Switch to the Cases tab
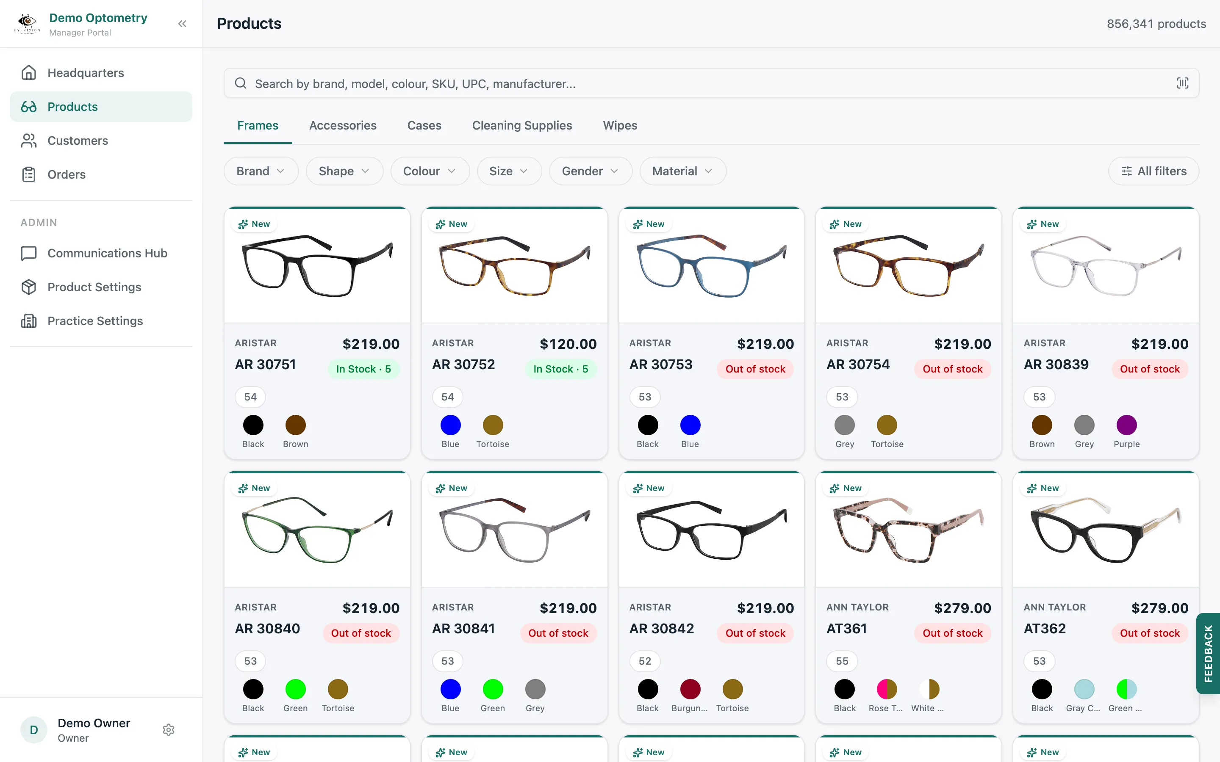 424,125
